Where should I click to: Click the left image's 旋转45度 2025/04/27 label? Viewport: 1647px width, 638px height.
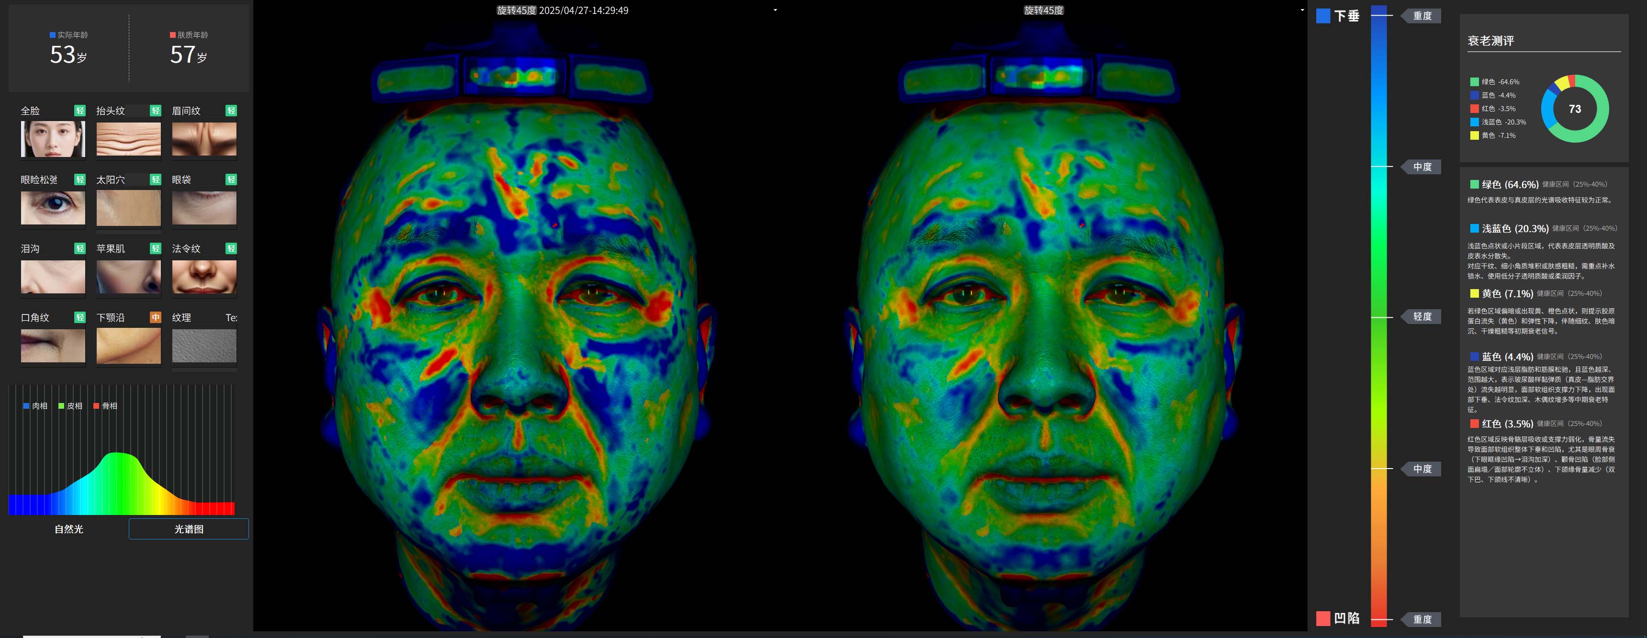[563, 10]
